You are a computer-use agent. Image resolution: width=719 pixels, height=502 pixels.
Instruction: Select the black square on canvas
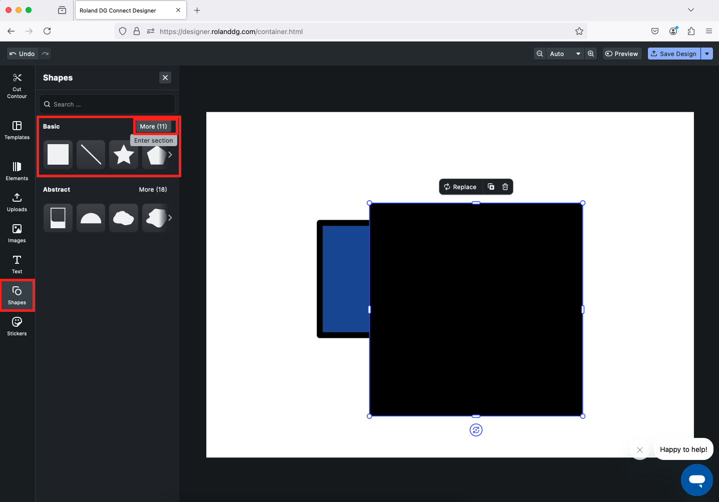(x=476, y=309)
